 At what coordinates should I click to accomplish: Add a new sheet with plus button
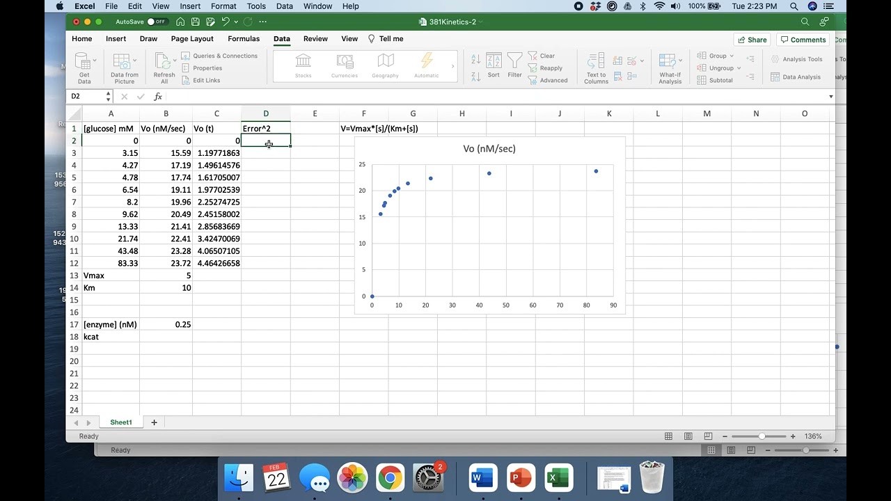pyautogui.click(x=154, y=422)
